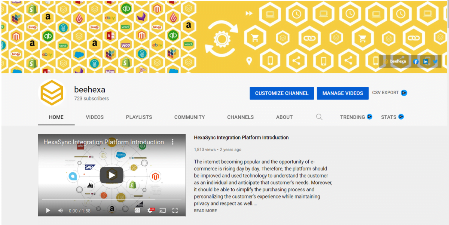Open the video's three-dot more menu
The height and width of the screenshot is (225, 449).
pos(172,142)
